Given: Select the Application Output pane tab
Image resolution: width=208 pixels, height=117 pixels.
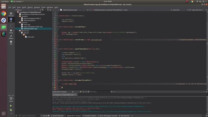Looking at the screenshot, I should click(x=73, y=116).
